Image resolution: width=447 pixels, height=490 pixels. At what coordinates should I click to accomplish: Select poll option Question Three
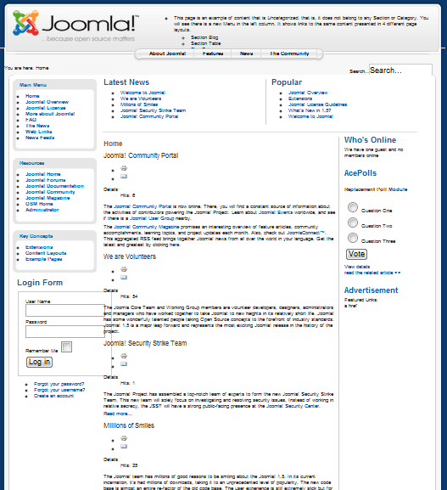(x=353, y=238)
